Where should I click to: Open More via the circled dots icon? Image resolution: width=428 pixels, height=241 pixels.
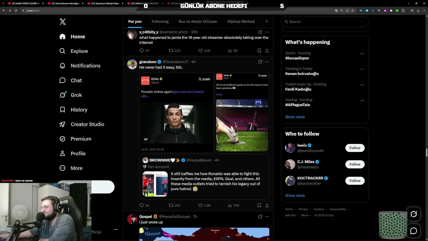click(x=63, y=168)
